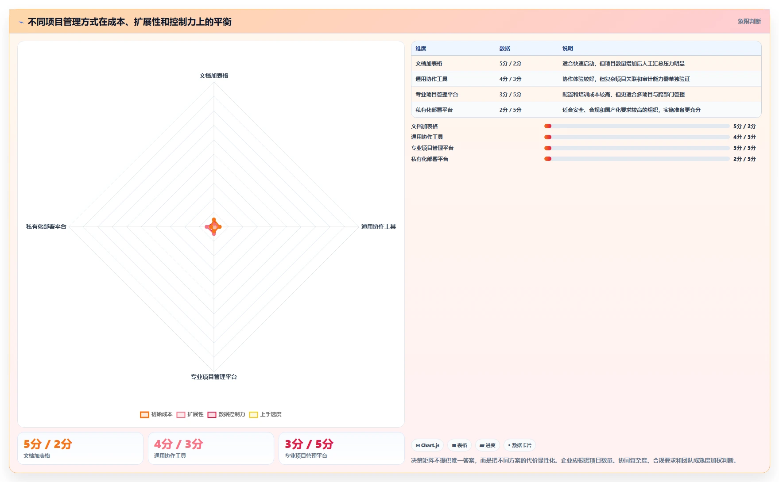The width and height of the screenshot is (779, 482).
Task: Click the page title 不同项目管理方式在成本
Action: pos(129,22)
